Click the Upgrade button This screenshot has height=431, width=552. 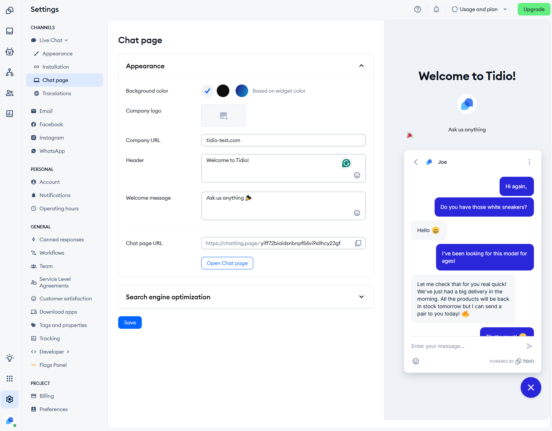[534, 9]
